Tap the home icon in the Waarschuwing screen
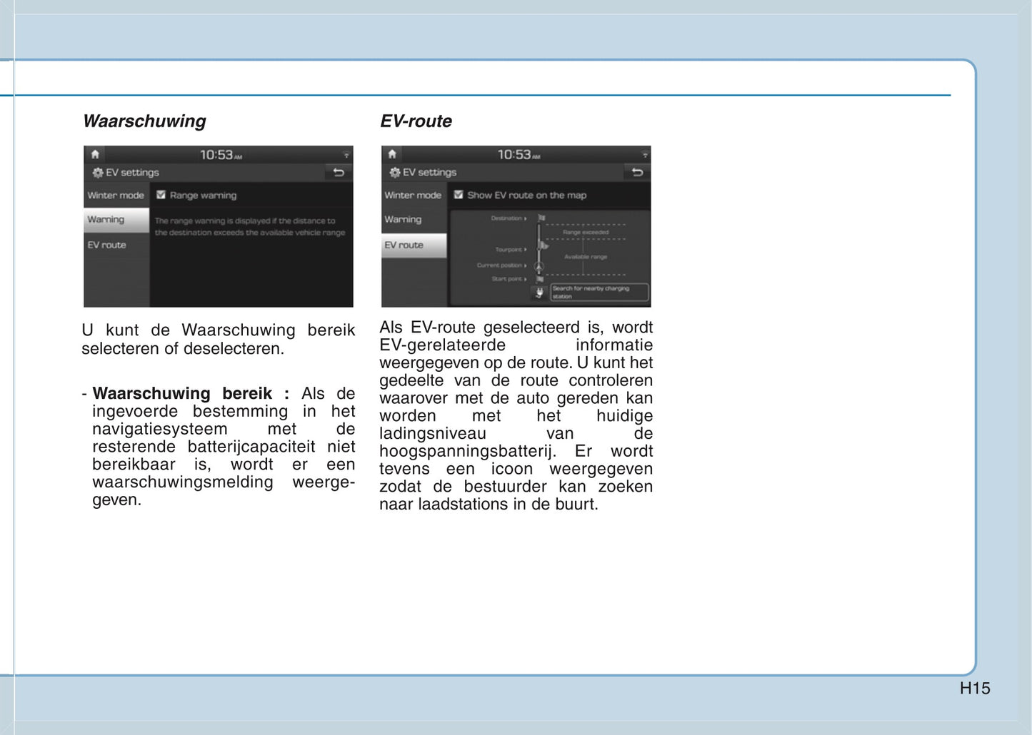 [95, 154]
